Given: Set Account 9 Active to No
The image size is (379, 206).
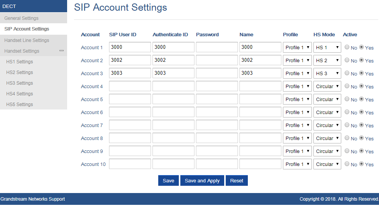Looking at the screenshot, I should [x=347, y=151].
